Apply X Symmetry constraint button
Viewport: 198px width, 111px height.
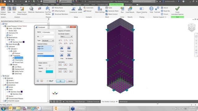(x=60, y=64)
